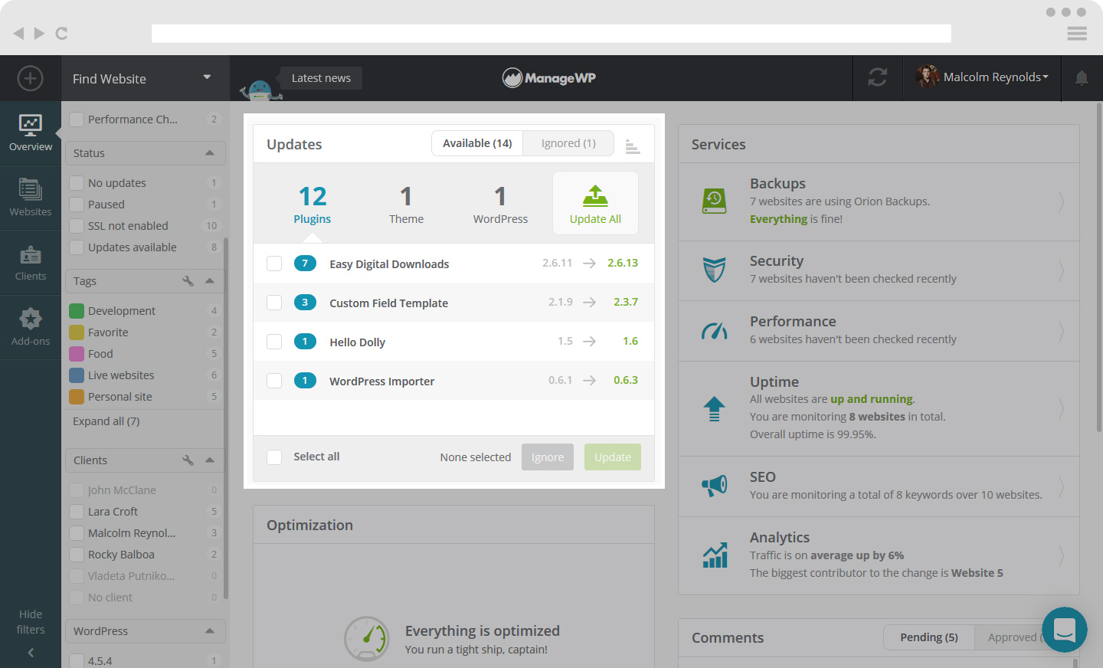Click the mascot next to Latest news
The height and width of the screenshot is (668, 1103).
tap(260, 90)
